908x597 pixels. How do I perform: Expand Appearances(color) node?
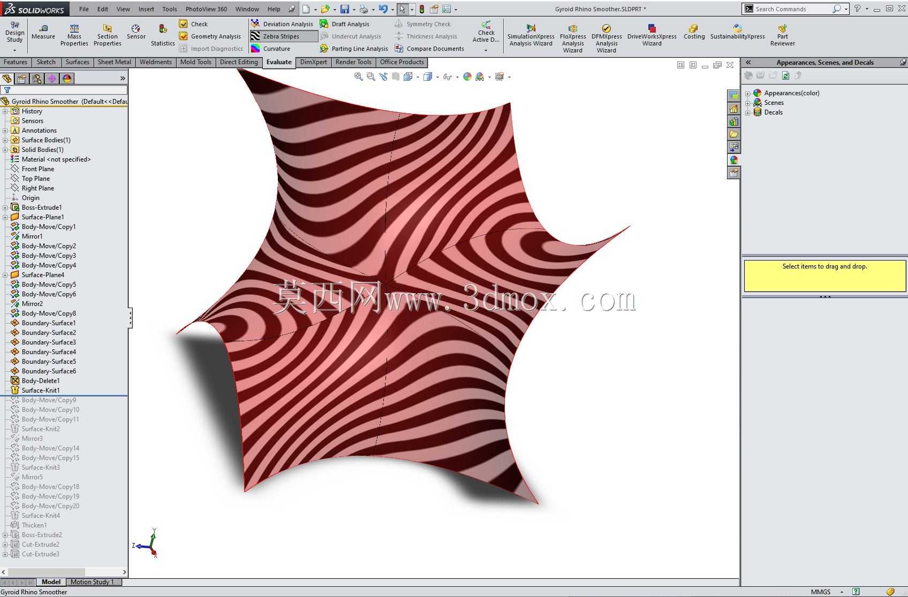(748, 93)
